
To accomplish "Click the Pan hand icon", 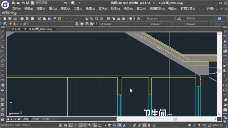I will (86, 18).
